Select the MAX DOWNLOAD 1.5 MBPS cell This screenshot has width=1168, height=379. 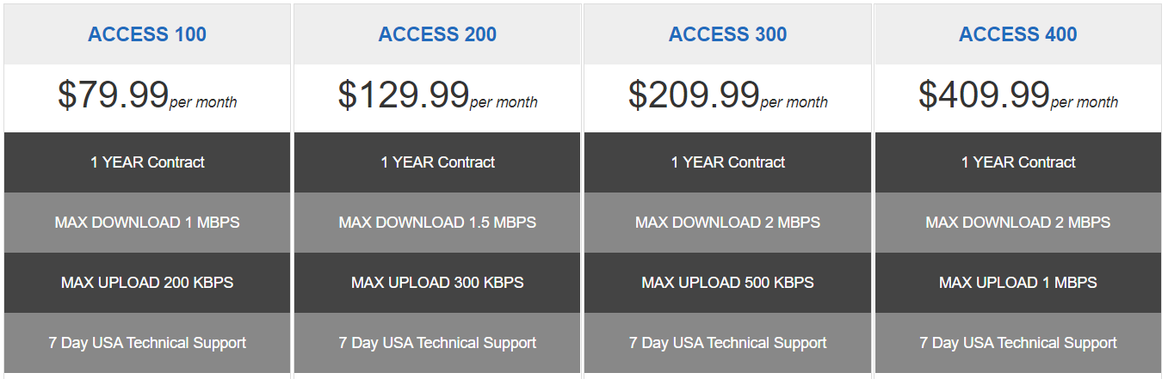(x=437, y=223)
